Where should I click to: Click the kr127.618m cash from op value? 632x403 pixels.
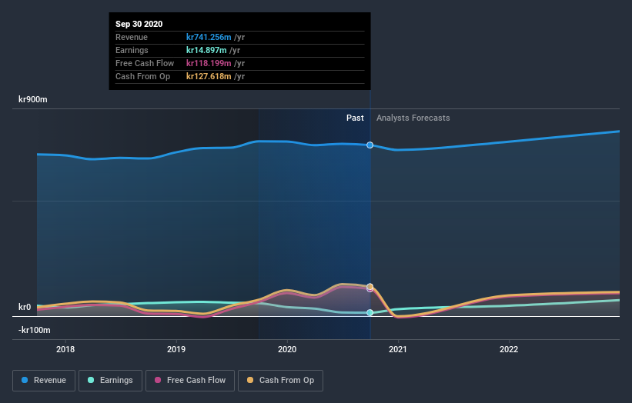[209, 76]
